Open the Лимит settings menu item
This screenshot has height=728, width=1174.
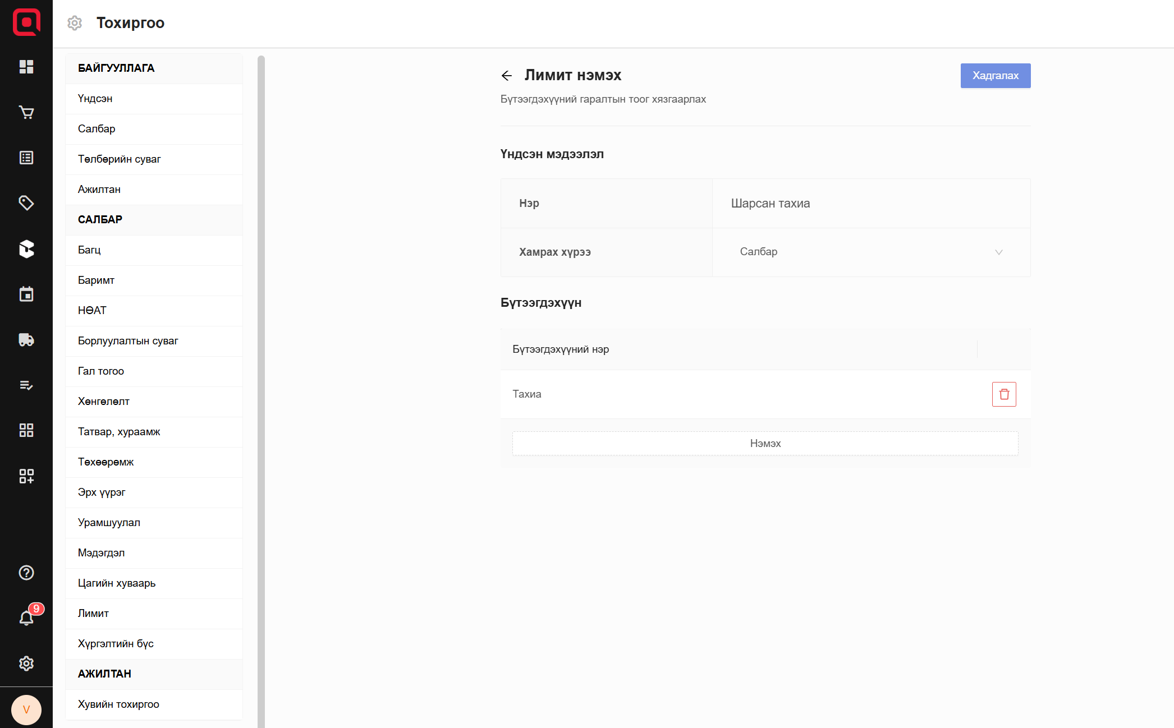click(94, 614)
